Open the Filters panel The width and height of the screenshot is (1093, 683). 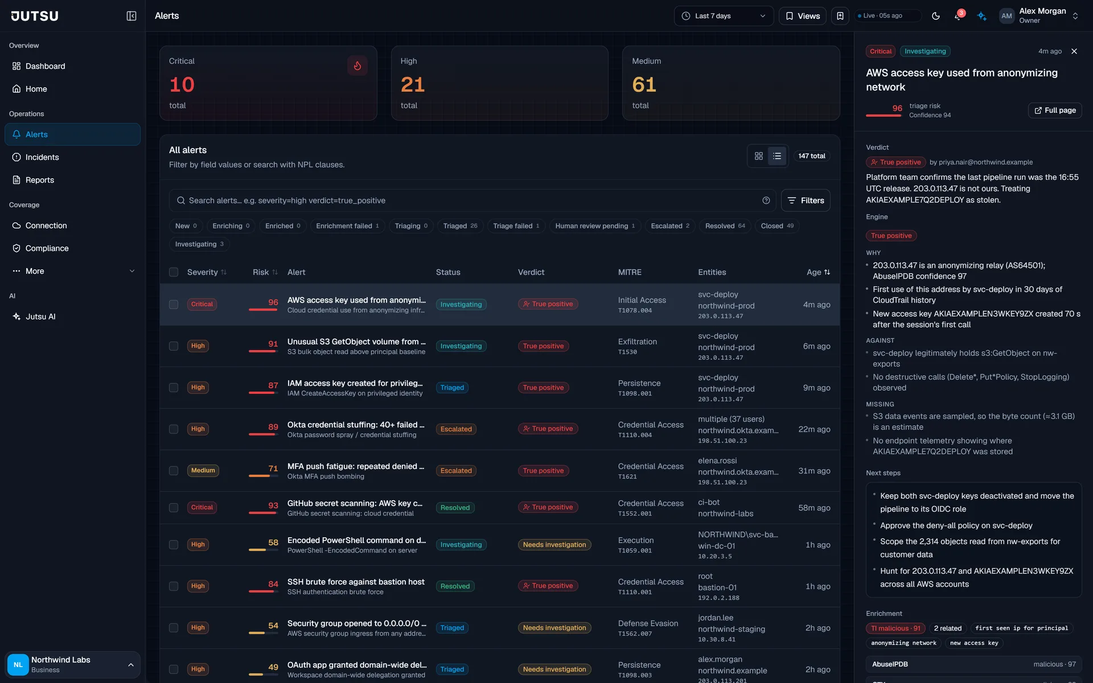coord(806,200)
